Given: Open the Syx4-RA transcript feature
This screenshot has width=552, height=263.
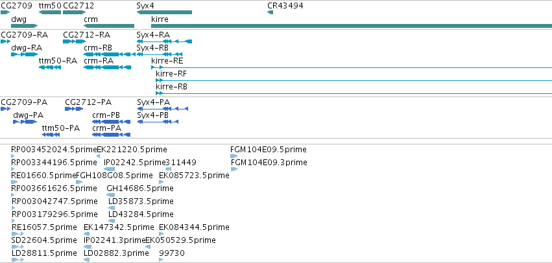Looking at the screenshot, I should pyautogui.click(x=164, y=41).
